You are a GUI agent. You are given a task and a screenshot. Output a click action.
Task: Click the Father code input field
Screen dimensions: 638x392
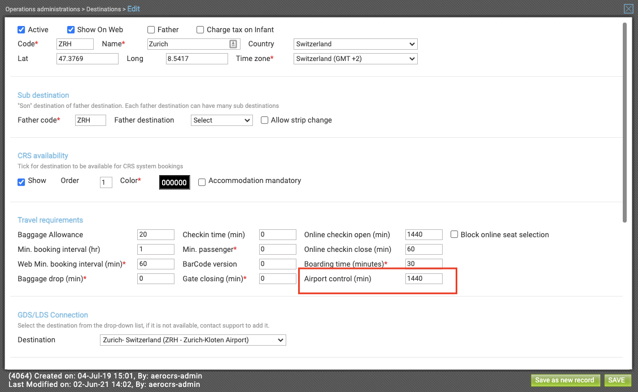click(90, 120)
